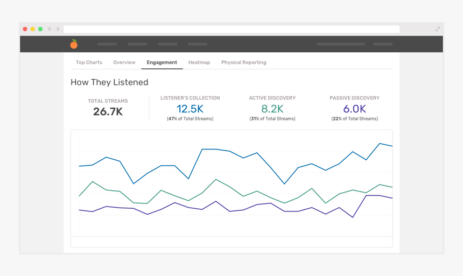This screenshot has width=463, height=276.
Task: Open the Overview tab
Action: tap(124, 62)
